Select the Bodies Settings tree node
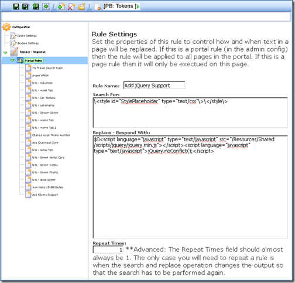The image size is (295, 283). (x=28, y=43)
